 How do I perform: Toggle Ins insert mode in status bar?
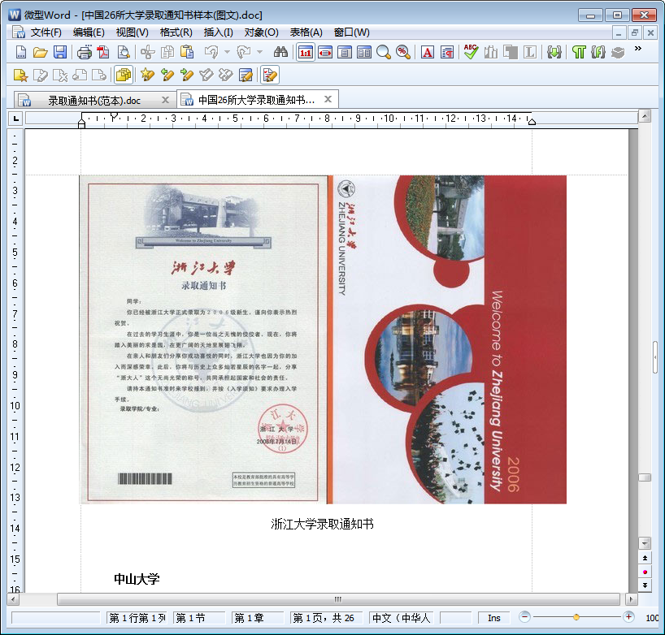coord(494,618)
